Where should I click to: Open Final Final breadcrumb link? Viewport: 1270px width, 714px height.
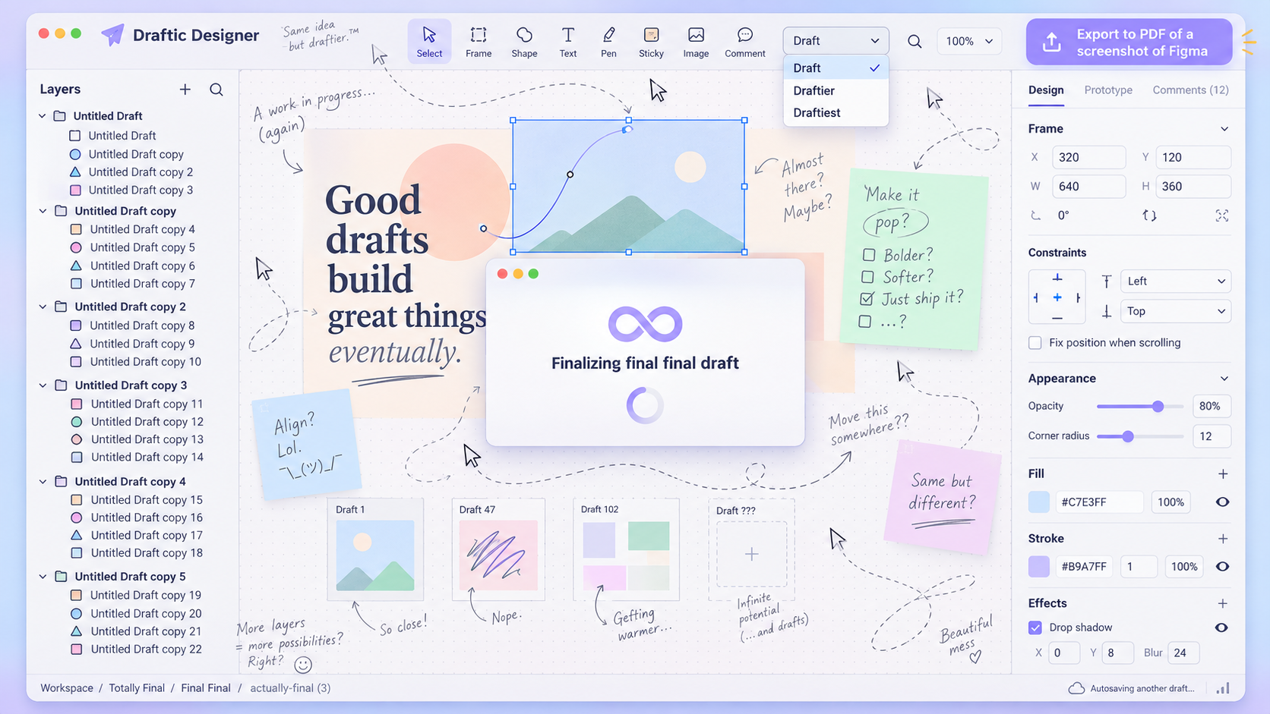tap(206, 688)
